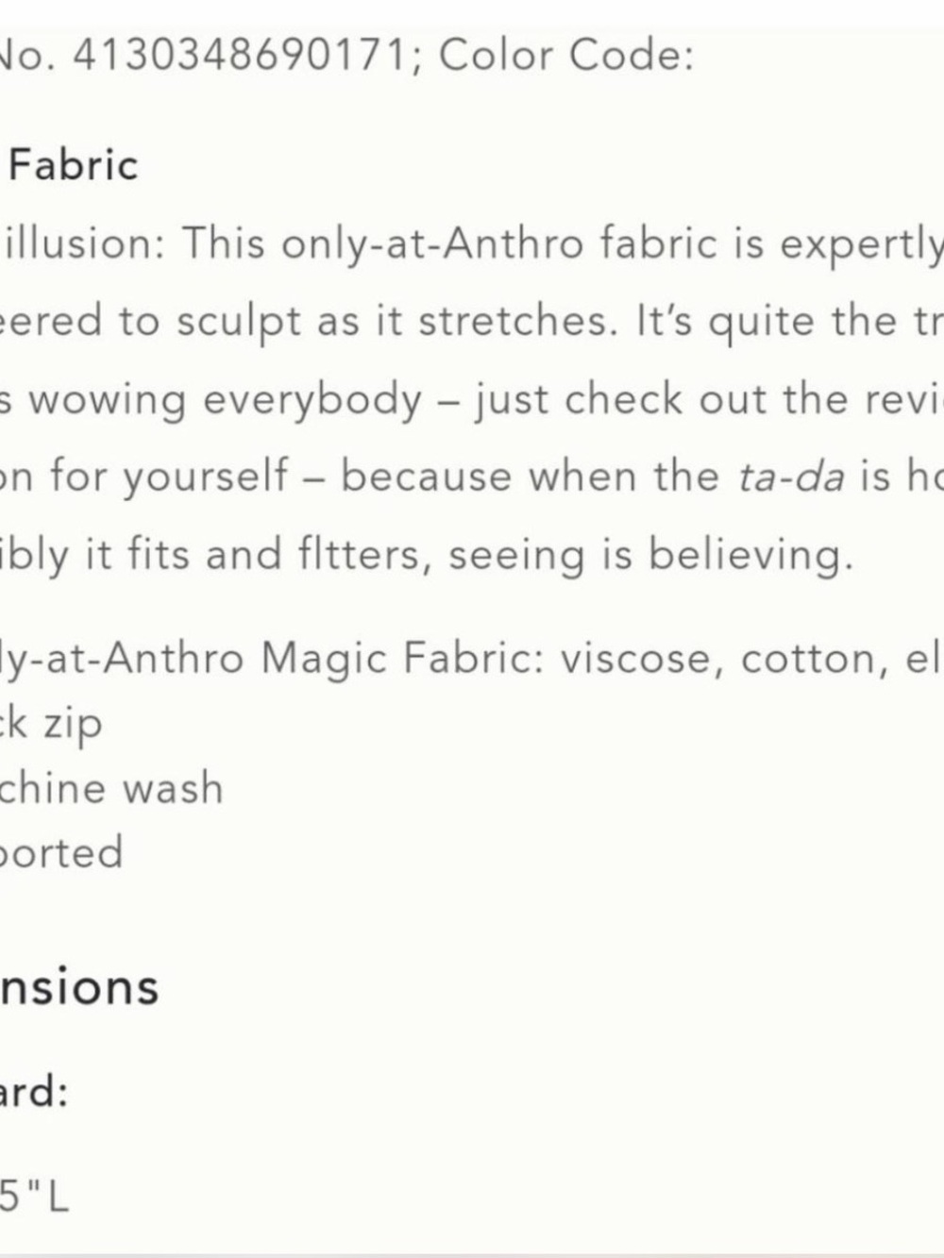Click the back zip bullet line
The height and width of the screenshot is (1258, 944).
click(x=51, y=725)
